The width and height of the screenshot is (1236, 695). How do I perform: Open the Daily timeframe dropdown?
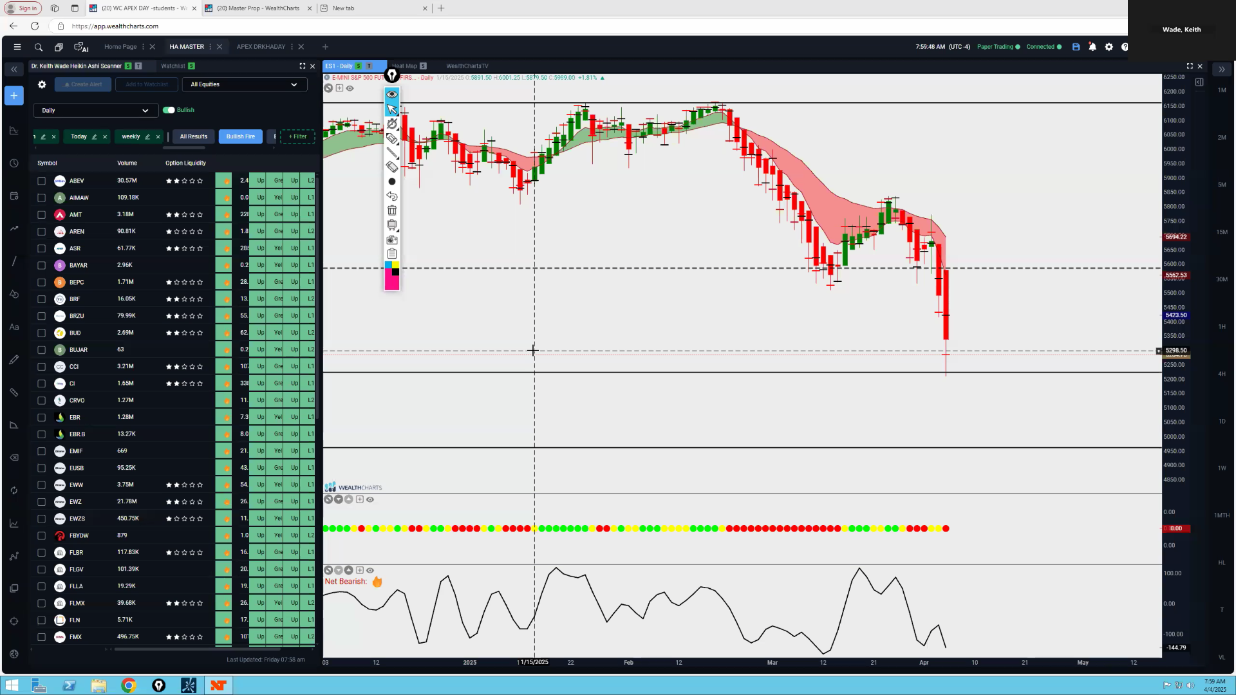tap(95, 111)
